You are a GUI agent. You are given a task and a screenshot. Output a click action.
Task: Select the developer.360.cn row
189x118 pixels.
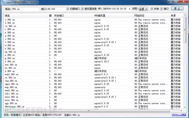click(x=93, y=107)
